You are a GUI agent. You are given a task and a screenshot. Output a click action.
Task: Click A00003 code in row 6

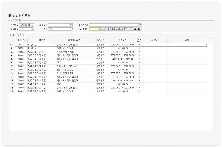click(21, 63)
